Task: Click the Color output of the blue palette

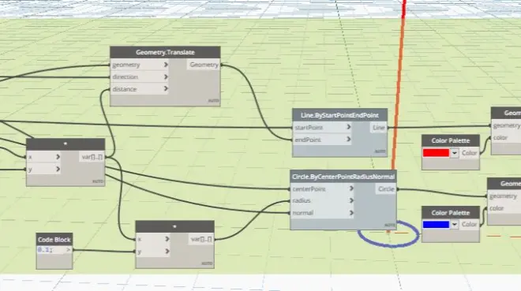Action: [469, 225]
